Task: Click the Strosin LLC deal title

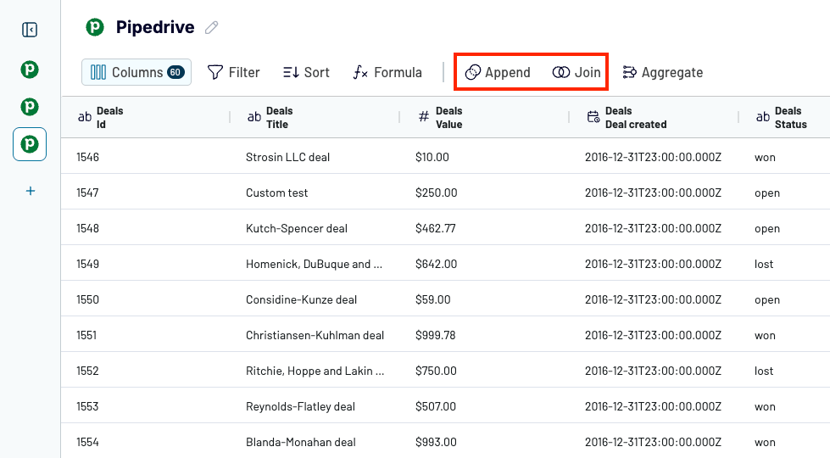Action: 287,157
